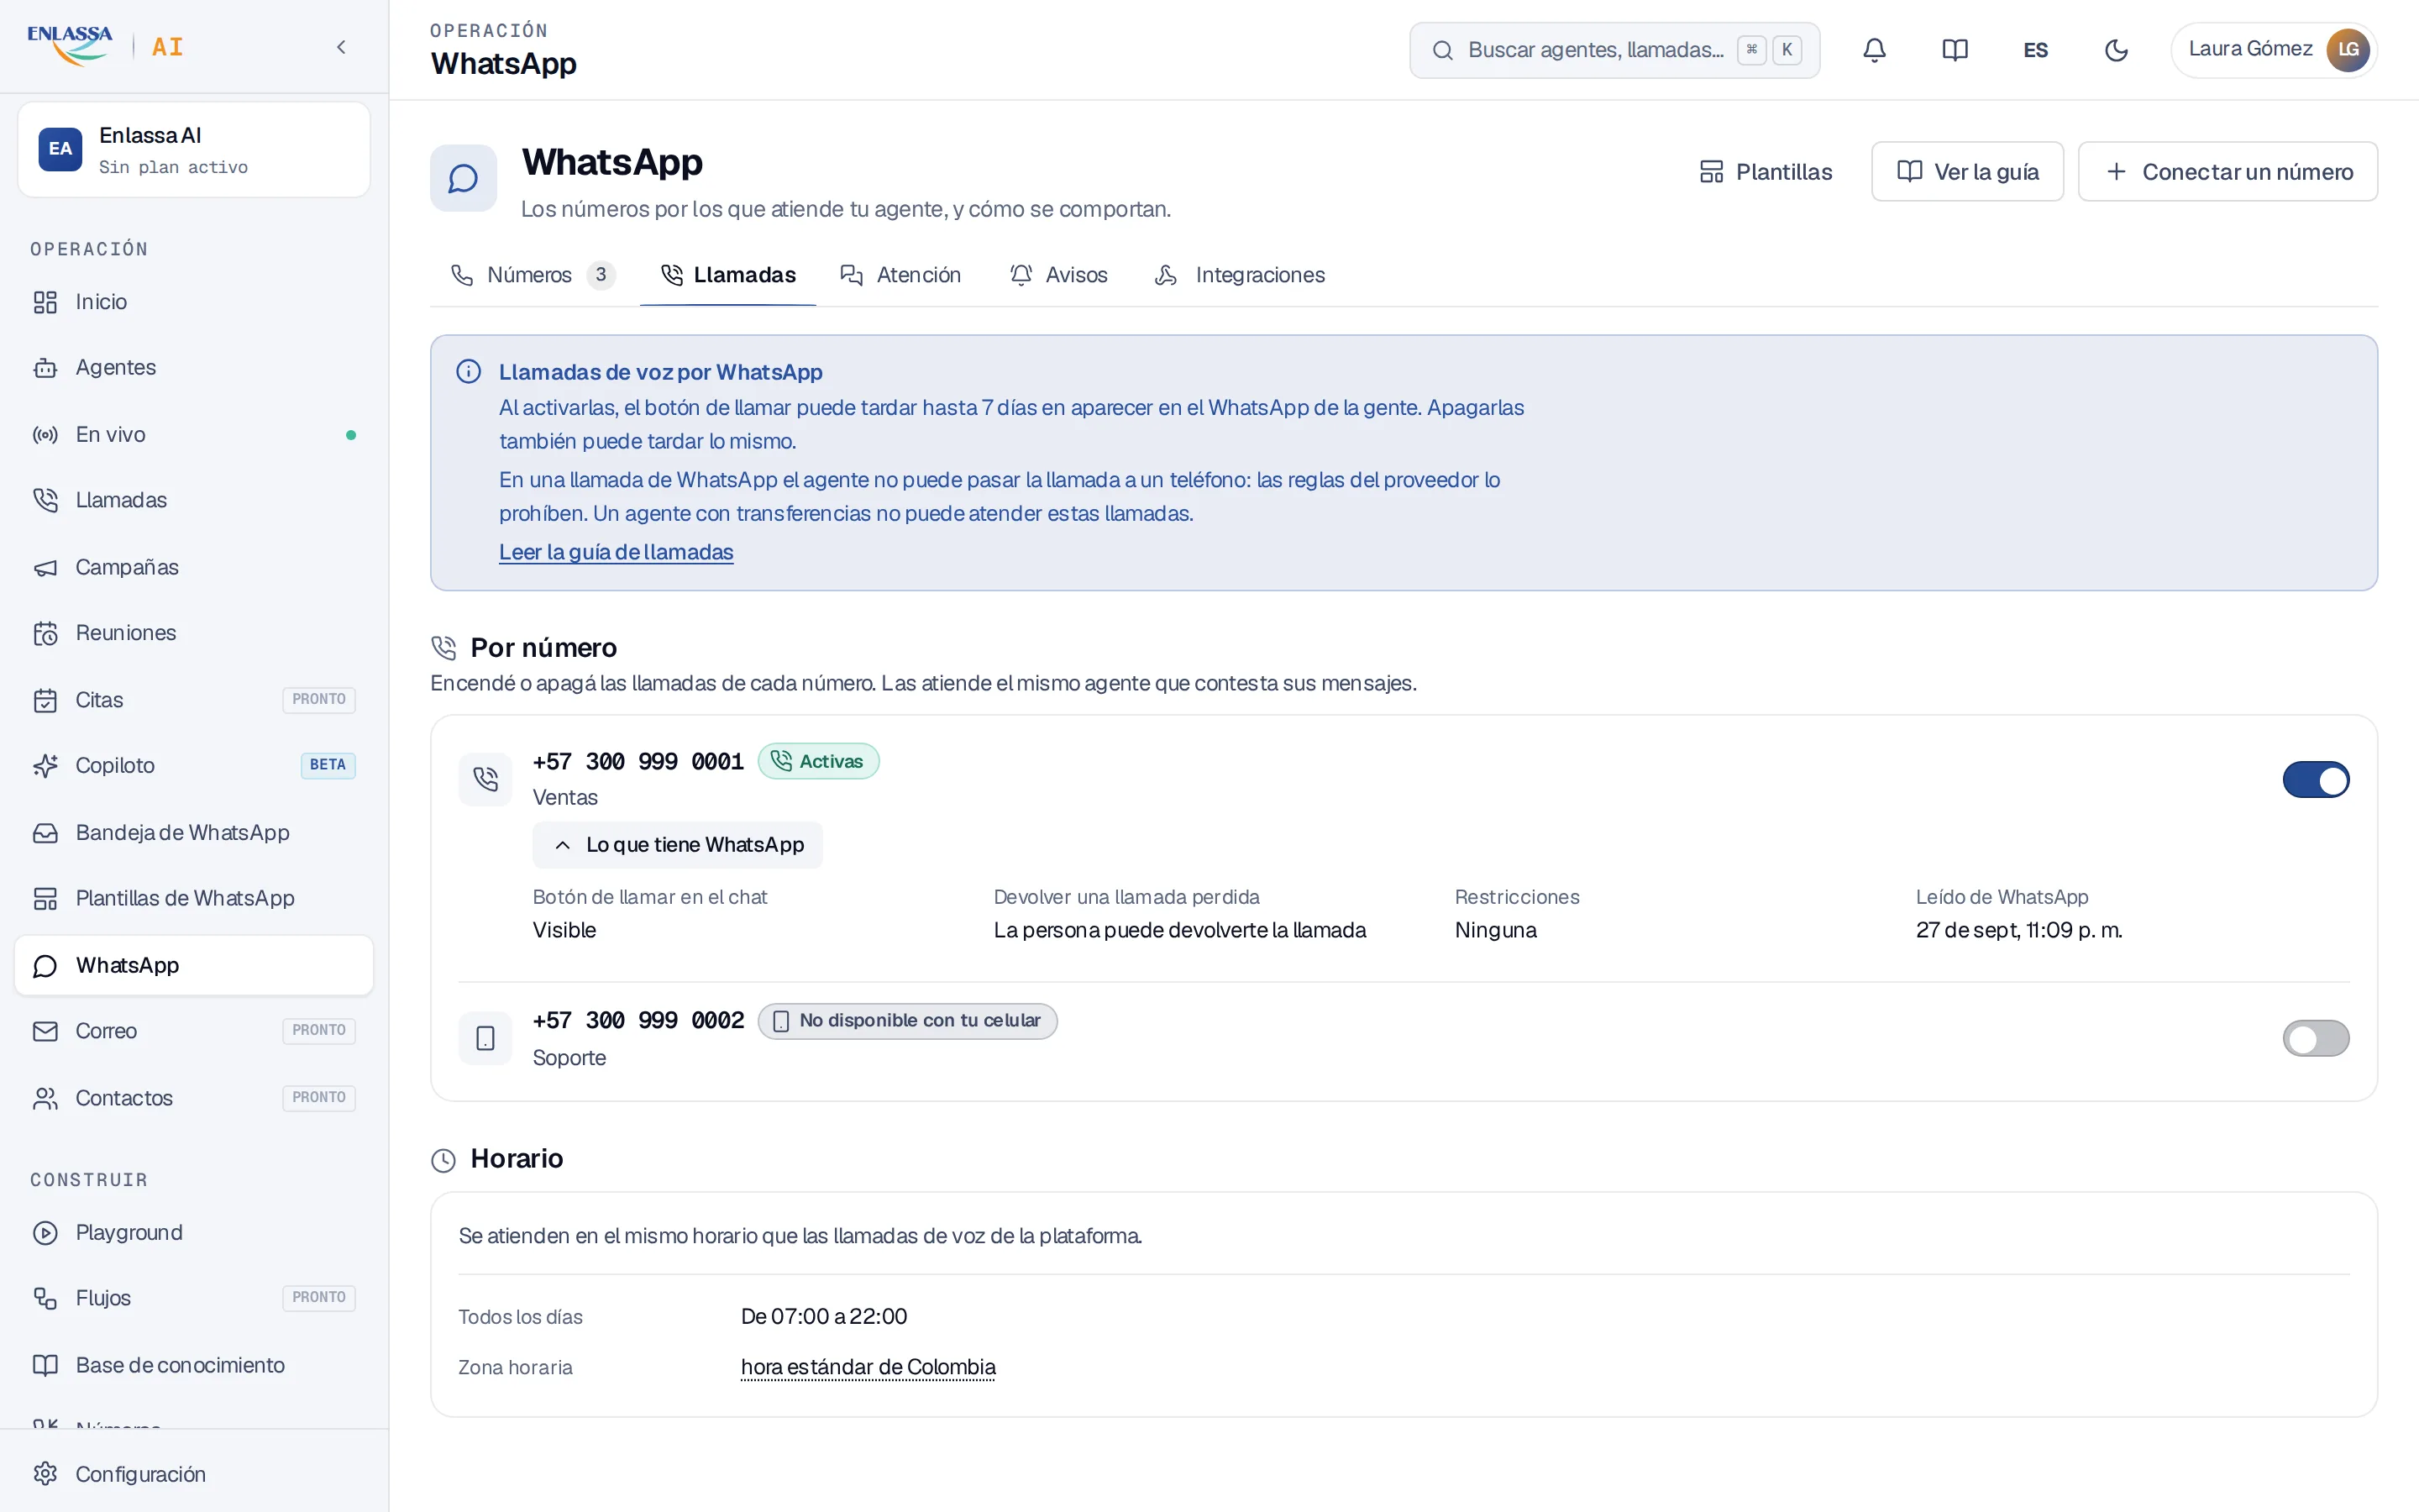Toggle calls switch for Soporte number 0002
The height and width of the screenshot is (1512, 2419).
point(2315,1038)
